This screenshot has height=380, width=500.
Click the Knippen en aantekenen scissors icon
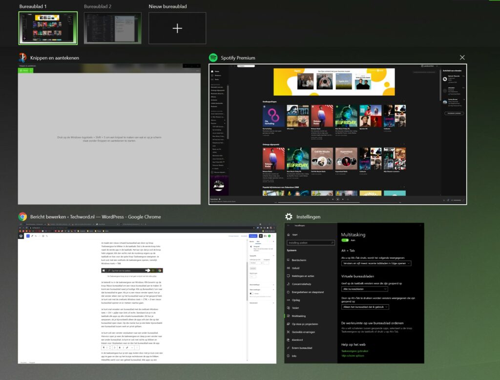(x=22, y=58)
